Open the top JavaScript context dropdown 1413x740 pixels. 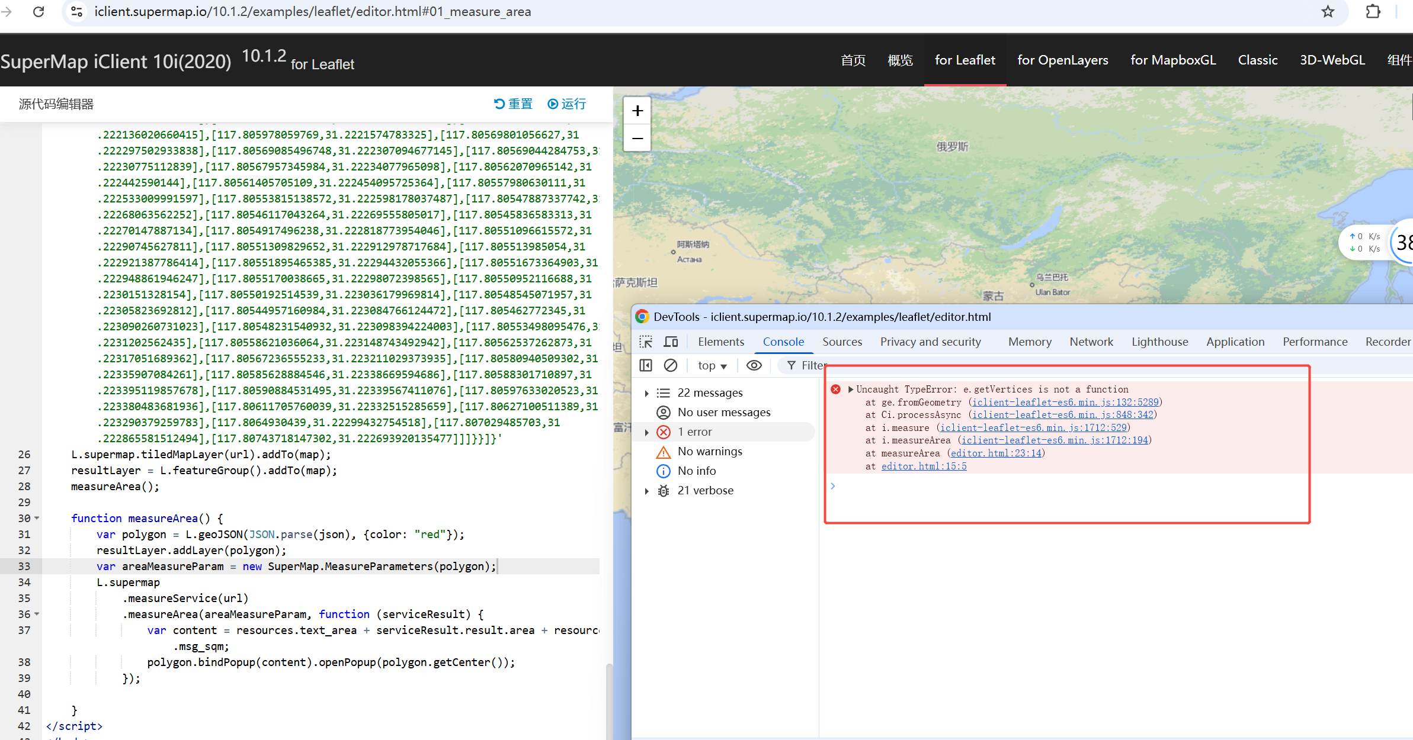point(712,366)
